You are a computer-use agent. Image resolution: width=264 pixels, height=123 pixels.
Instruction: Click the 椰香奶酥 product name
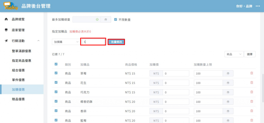coord(87,101)
